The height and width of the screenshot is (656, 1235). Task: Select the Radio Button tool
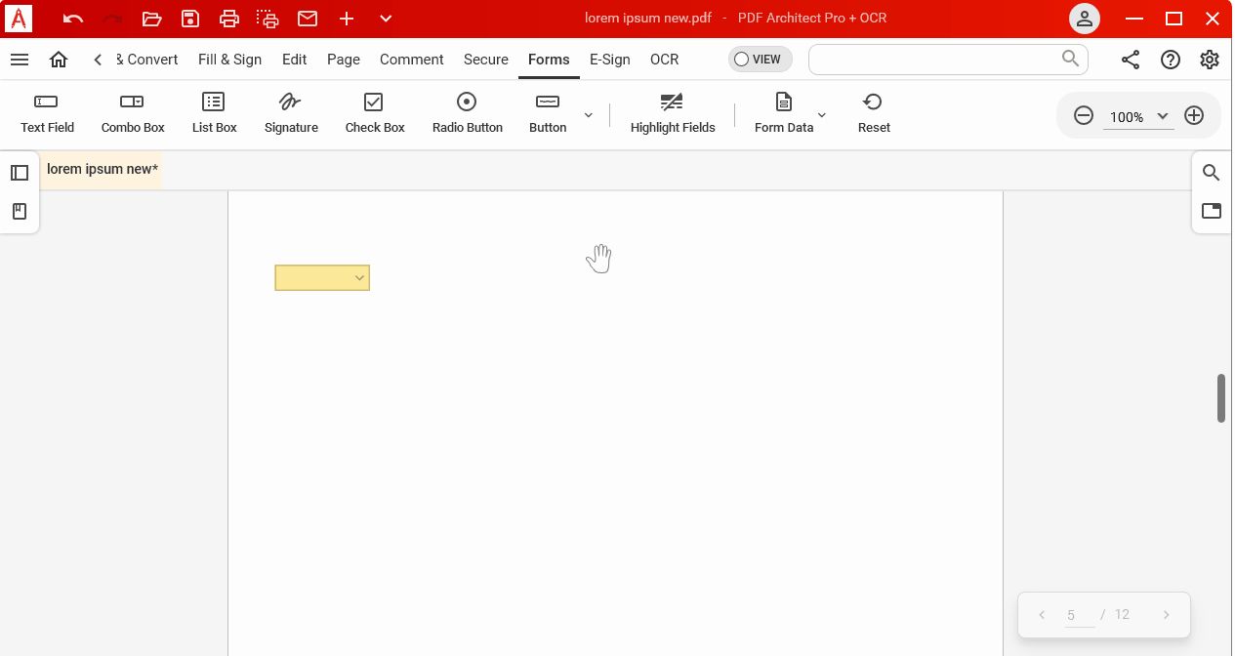click(467, 111)
